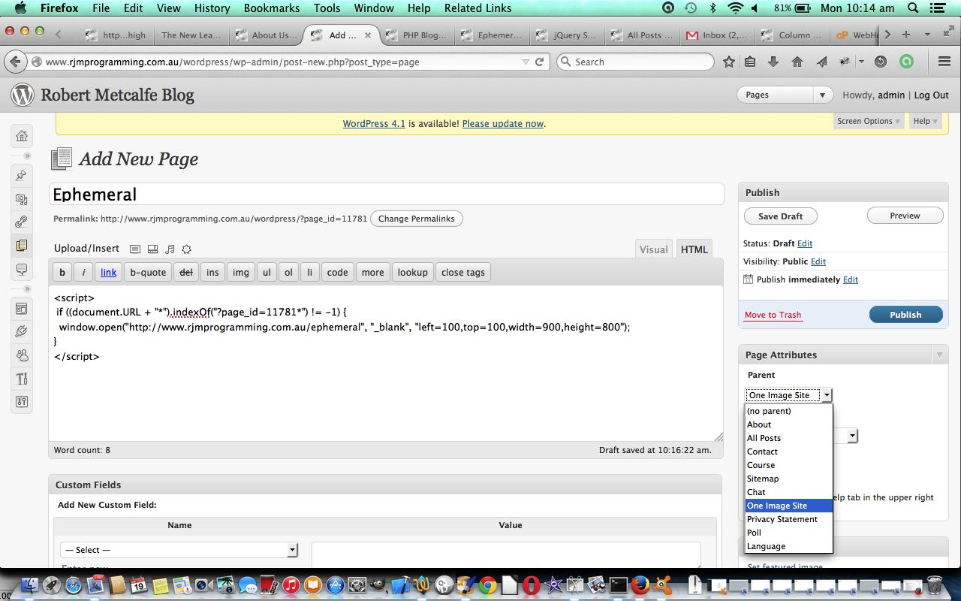Open the Users sidebar icon
This screenshot has height=601, width=961.
[x=22, y=355]
